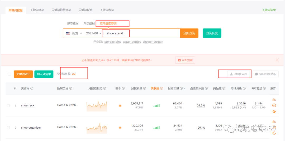The image size is (285, 141).
Task: Open the 美国 country dropdown
Action: coord(74,33)
